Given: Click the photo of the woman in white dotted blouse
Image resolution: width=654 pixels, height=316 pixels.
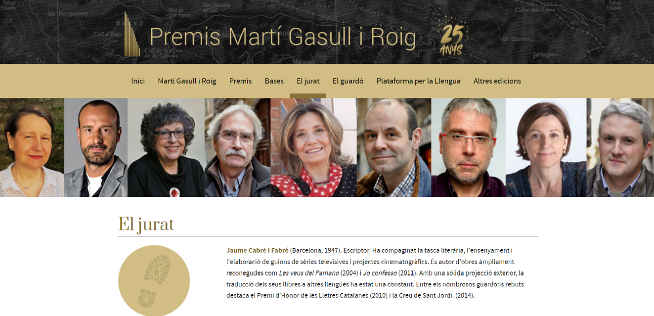Looking at the screenshot, I should click(x=32, y=147).
